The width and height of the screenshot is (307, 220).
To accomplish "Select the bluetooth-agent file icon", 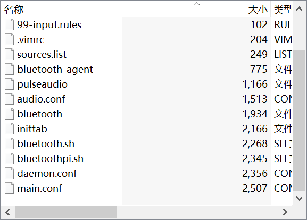I will (9, 69).
